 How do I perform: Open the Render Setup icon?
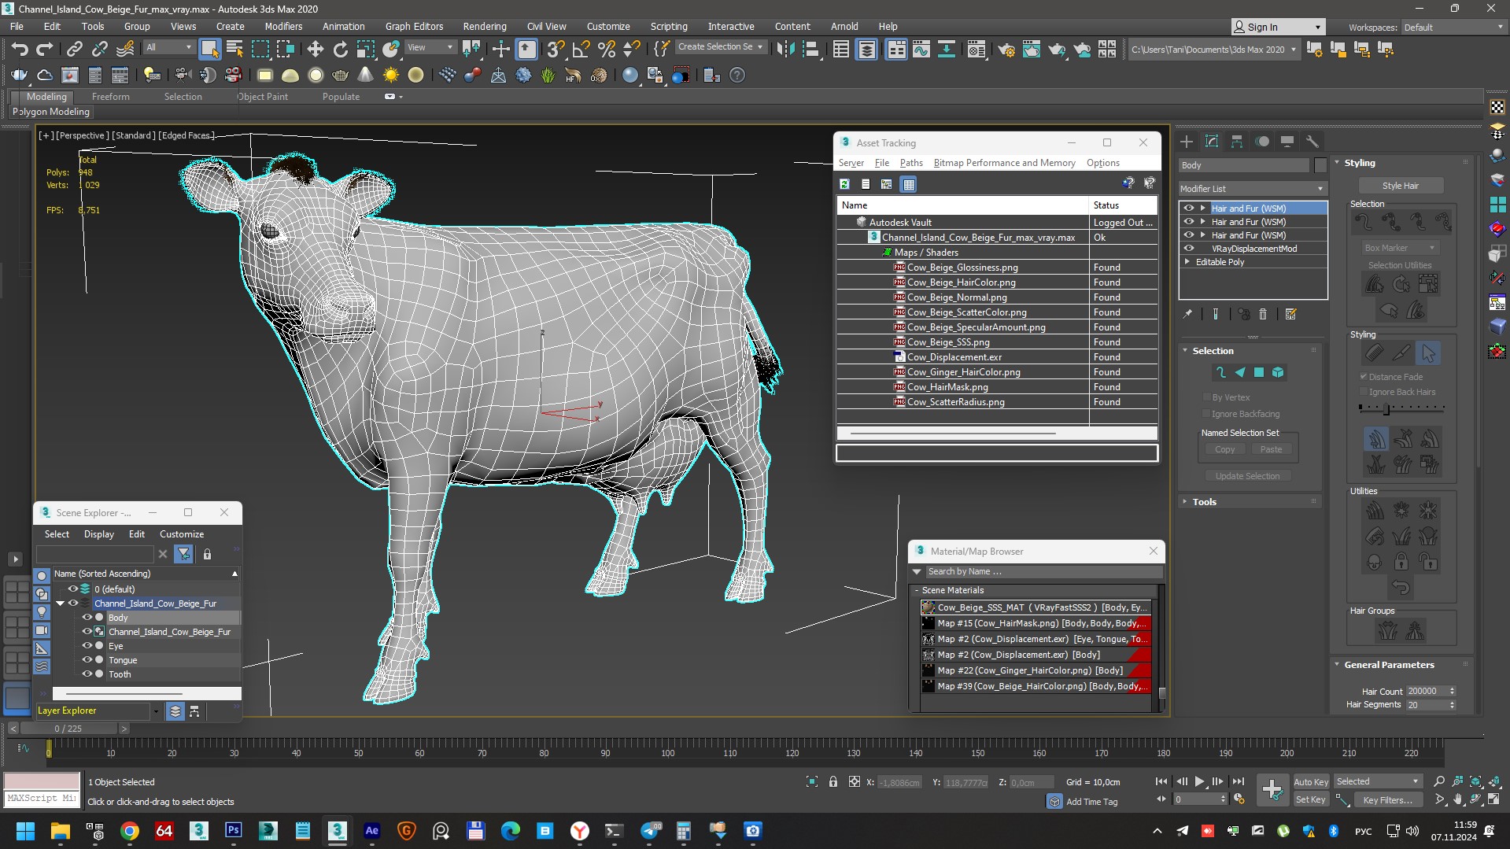point(1006,50)
